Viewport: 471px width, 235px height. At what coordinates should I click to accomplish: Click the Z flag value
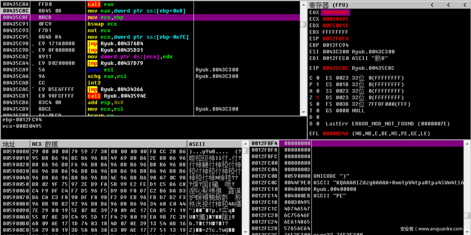tap(317, 98)
